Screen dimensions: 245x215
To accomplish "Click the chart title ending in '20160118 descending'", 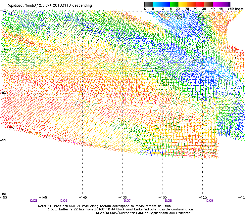I will (x=49, y=5).
